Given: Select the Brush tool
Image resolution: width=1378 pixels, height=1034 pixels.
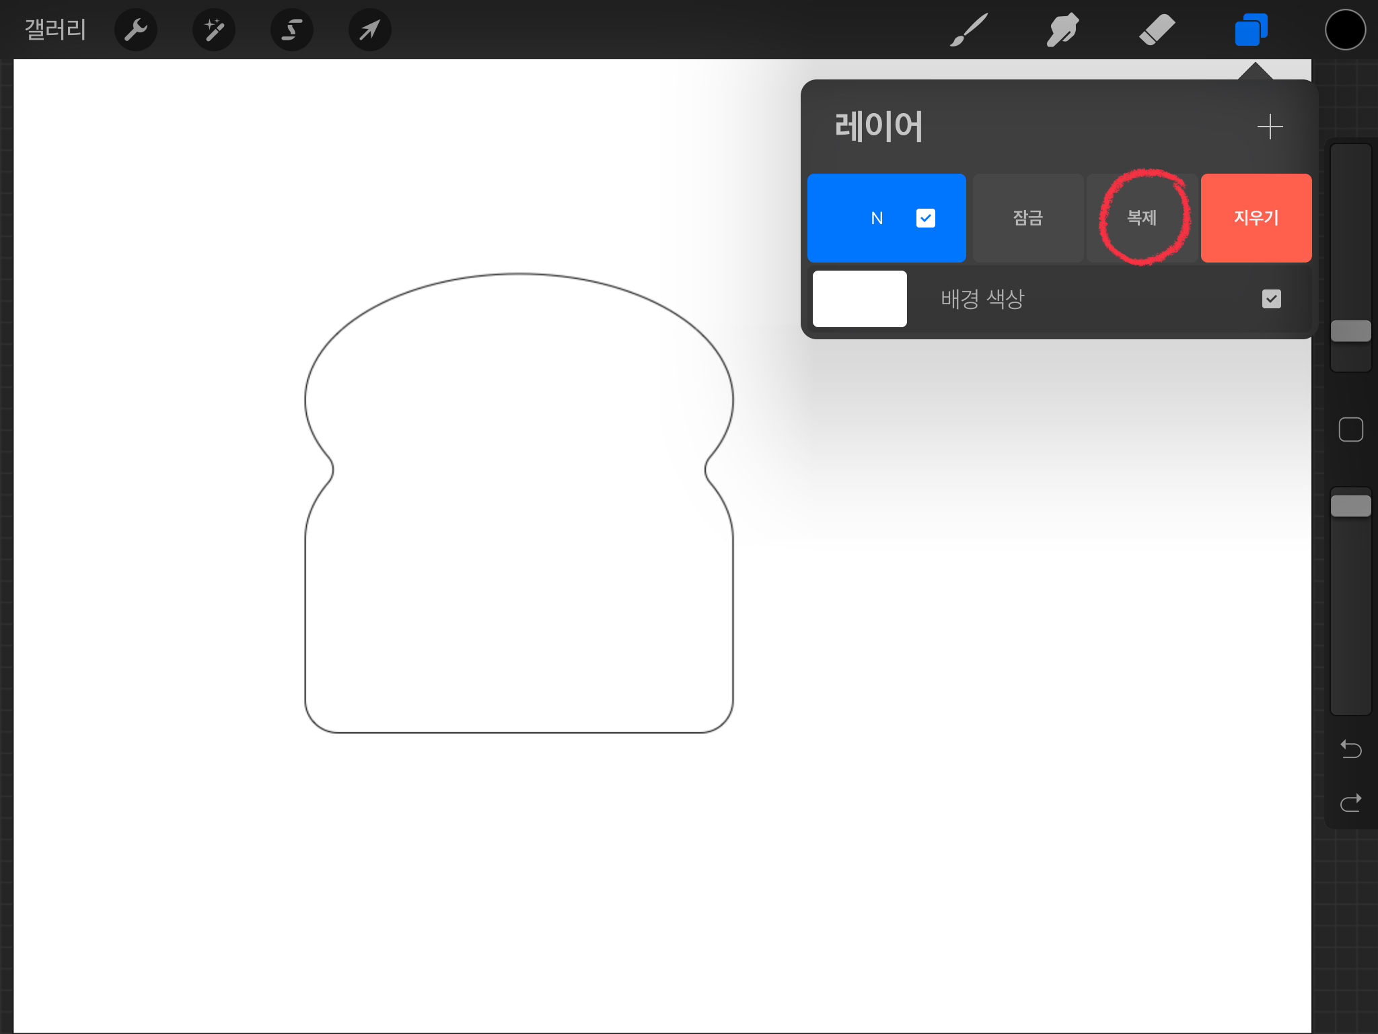Looking at the screenshot, I should 969,30.
